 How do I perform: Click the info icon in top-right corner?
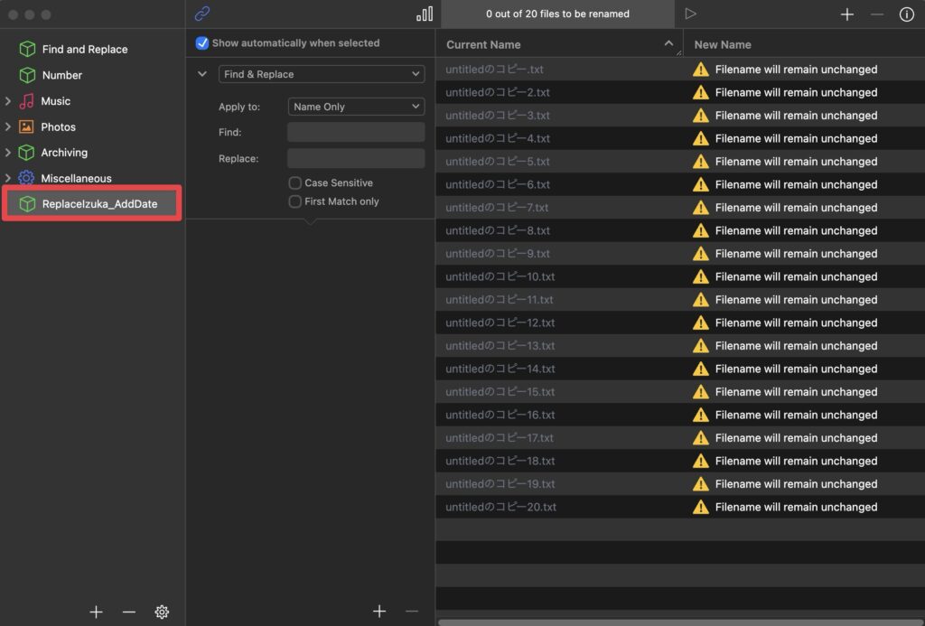(x=906, y=14)
